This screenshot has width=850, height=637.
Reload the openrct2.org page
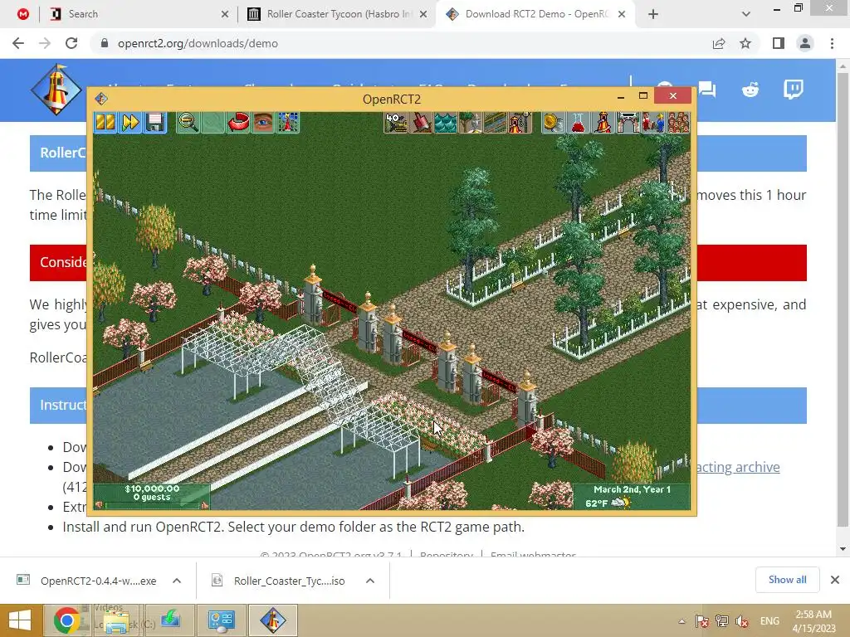click(x=71, y=43)
